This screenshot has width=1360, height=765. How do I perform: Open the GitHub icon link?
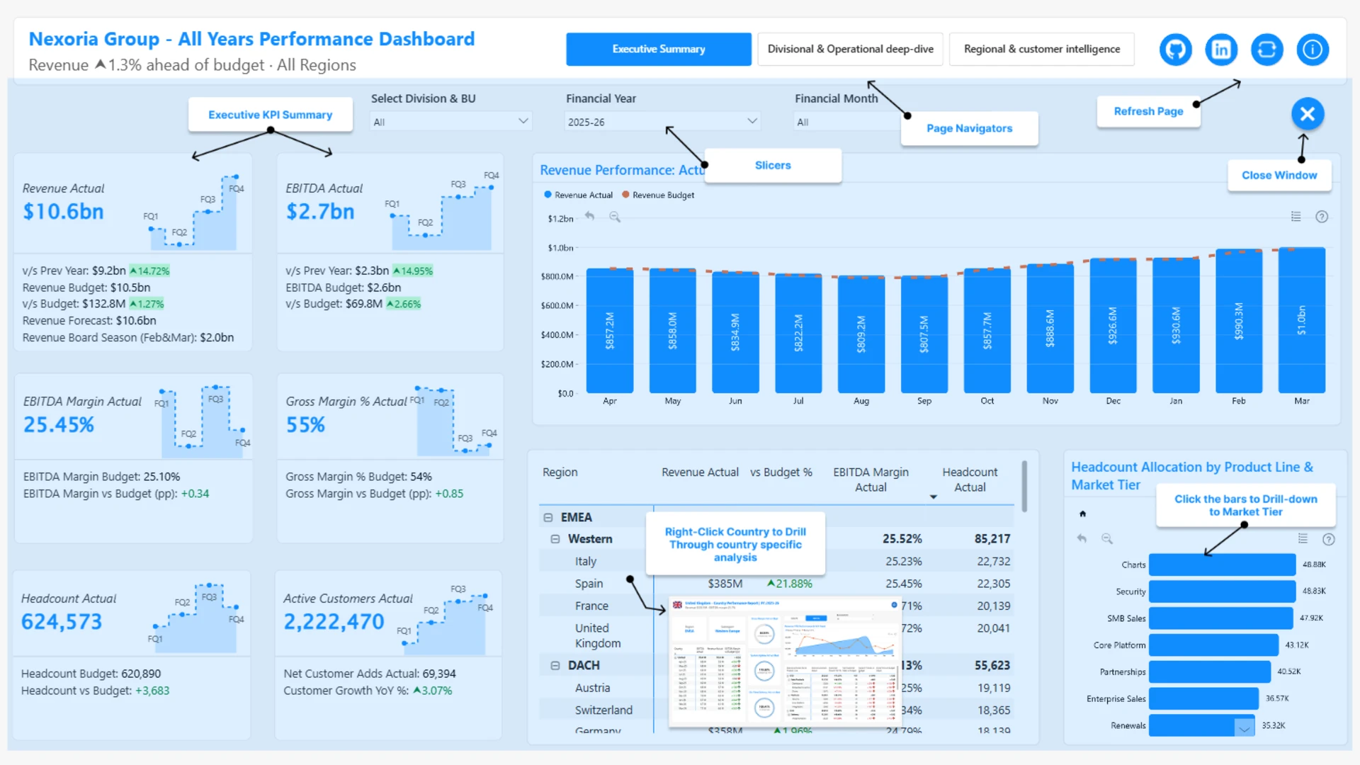[1175, 50]
